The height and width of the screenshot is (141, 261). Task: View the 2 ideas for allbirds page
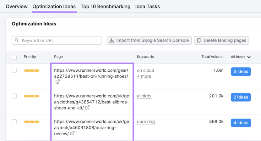coord(241,97)
